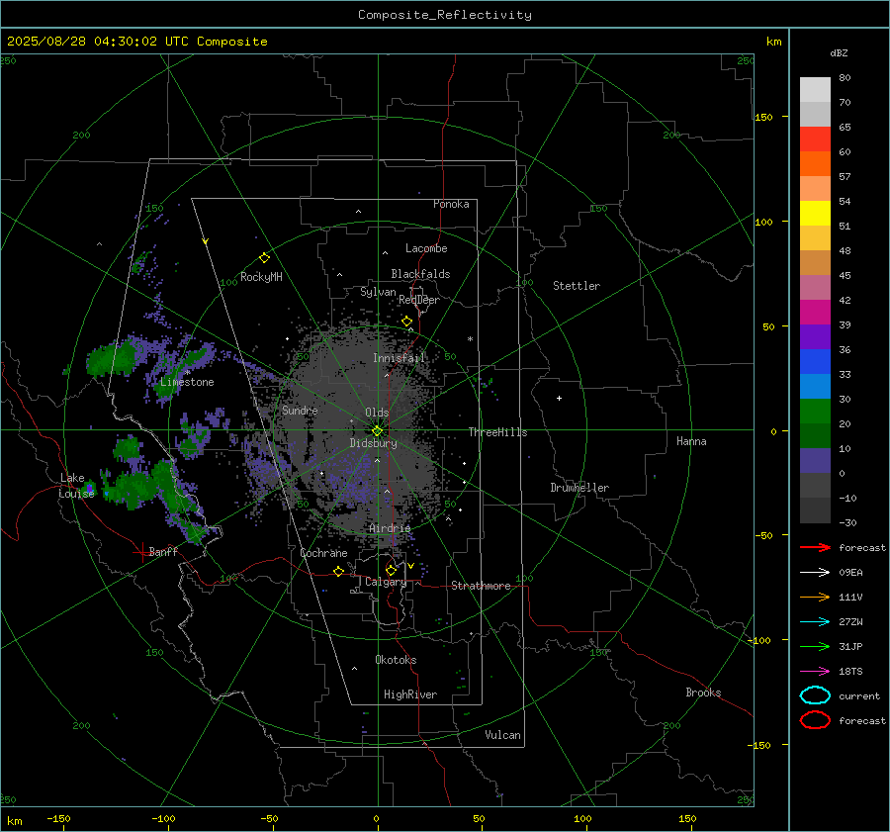Click the Lacombe city label
This screenshot has height=832, width=890.
[426, 248]
